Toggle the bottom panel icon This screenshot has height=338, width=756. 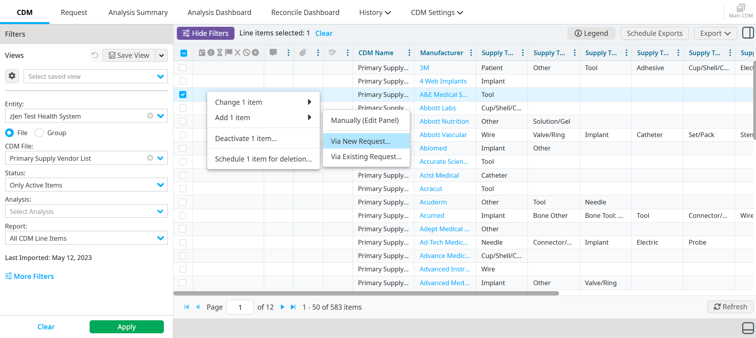[x=748, y=328]
